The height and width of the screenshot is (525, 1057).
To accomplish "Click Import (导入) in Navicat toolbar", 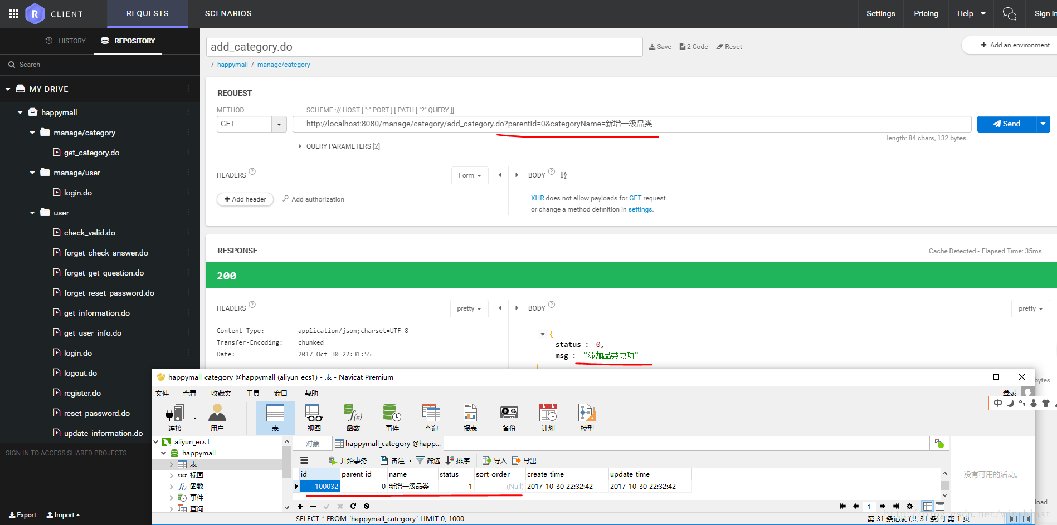I will click(494, 460).
